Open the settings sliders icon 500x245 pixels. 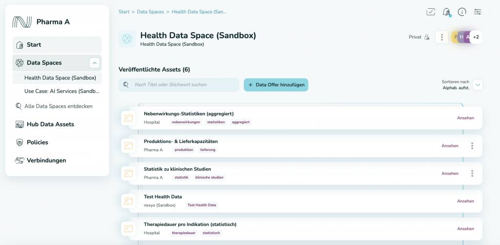478,12
